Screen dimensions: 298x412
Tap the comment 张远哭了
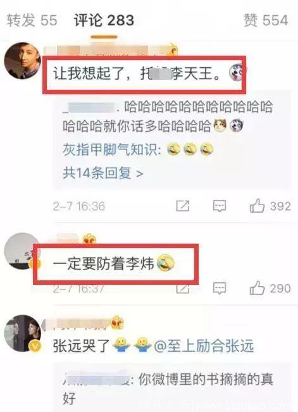(81, 346)
